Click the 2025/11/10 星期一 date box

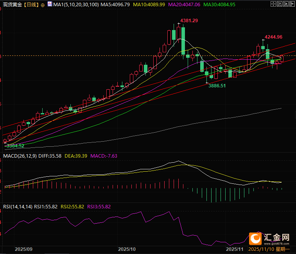point(269,249)
